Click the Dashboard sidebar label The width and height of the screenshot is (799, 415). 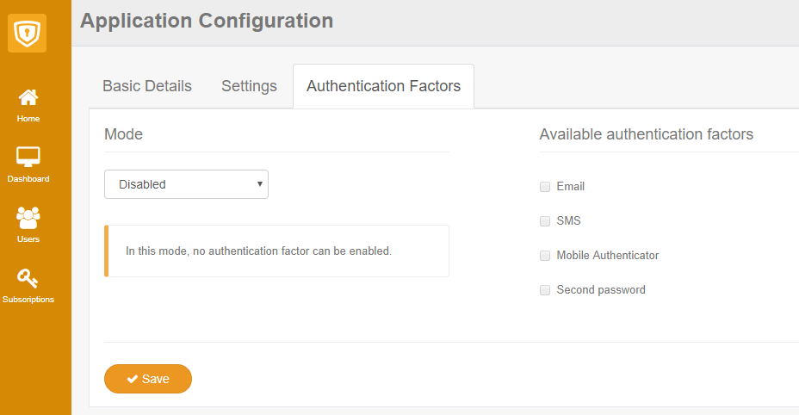tap(28, 179)
